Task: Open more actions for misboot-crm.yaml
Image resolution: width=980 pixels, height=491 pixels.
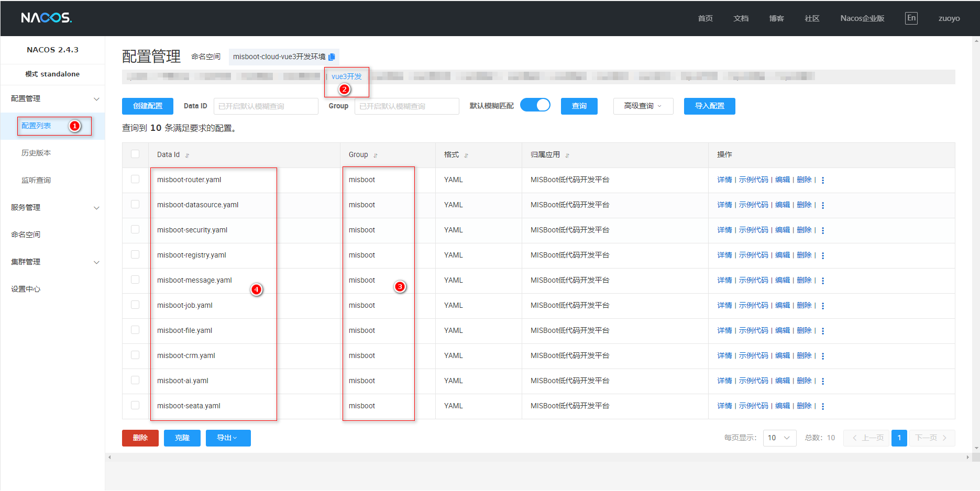Action: pyautogui.click(x=823, y=356)
